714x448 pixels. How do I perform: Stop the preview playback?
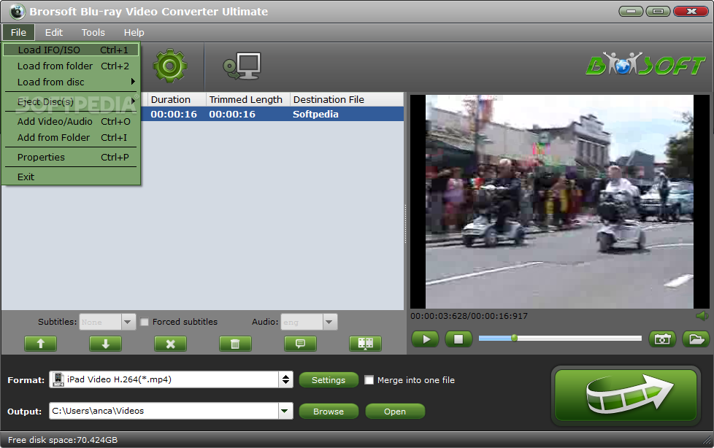pyautogui.click(x=458, y=339)
